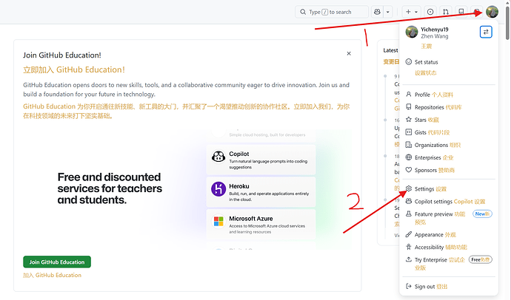511x300 pixels.
Task: Click the New badge beside Feature preview
Action: tap(482, 214)
